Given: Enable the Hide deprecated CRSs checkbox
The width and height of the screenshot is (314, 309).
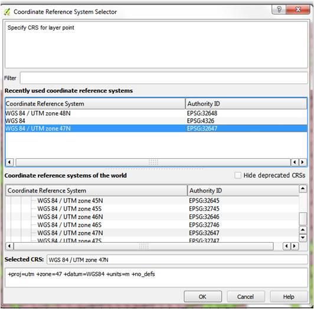Looking at the screenshot, I should coord(238,175).
